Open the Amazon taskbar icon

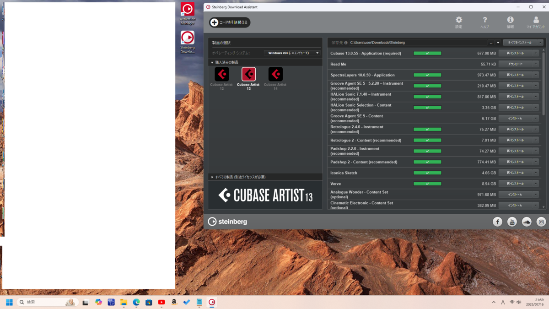[174, 302]
